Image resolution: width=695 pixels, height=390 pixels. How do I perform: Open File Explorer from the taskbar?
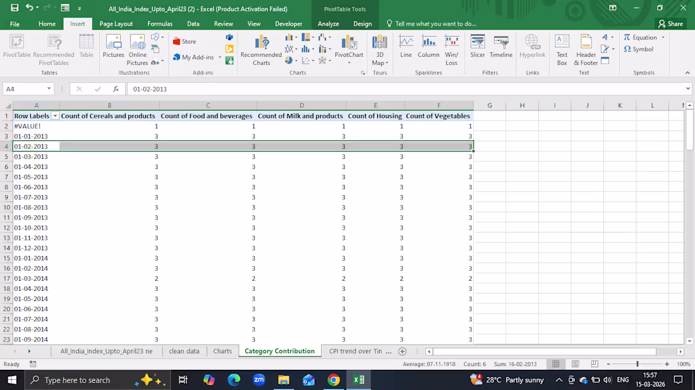pyautogui.click(x=284, y=380)
